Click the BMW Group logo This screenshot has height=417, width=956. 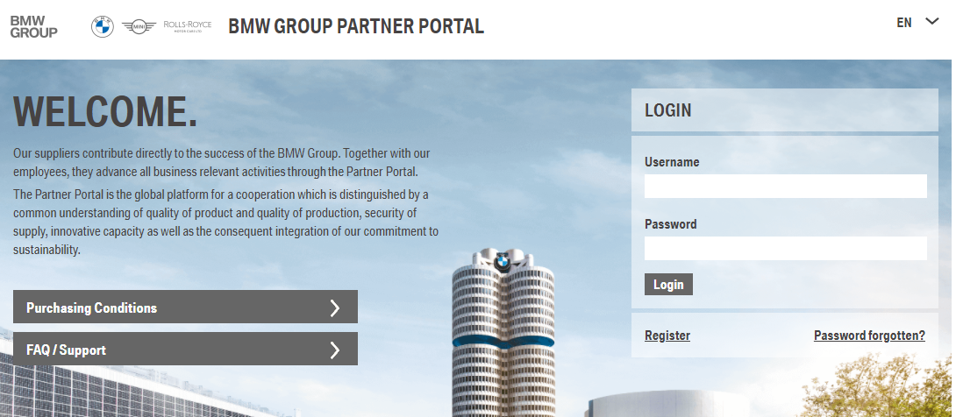coord(34,27)
